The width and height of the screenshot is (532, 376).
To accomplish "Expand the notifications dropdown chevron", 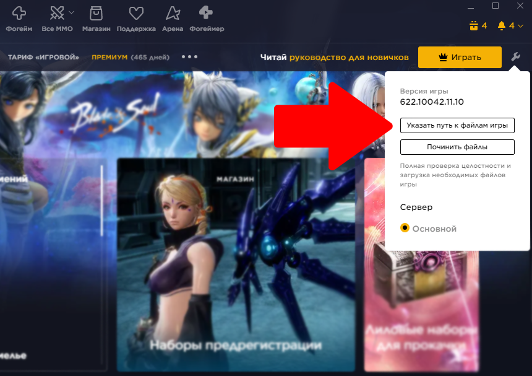I will tap(520, 26).
